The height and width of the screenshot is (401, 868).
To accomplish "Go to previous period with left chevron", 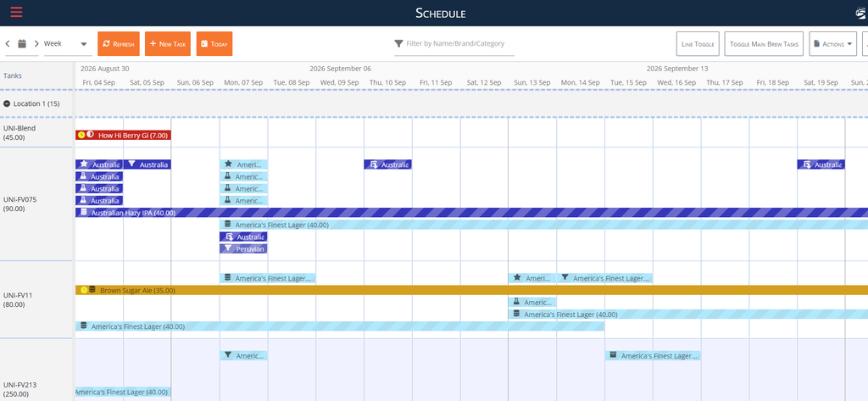I will click(x=8, y=44).
